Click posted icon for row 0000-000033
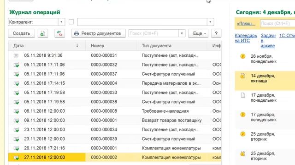 tap(17, 93)
